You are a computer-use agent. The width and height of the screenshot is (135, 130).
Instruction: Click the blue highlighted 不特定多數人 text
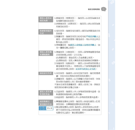[x=92, y=36]
